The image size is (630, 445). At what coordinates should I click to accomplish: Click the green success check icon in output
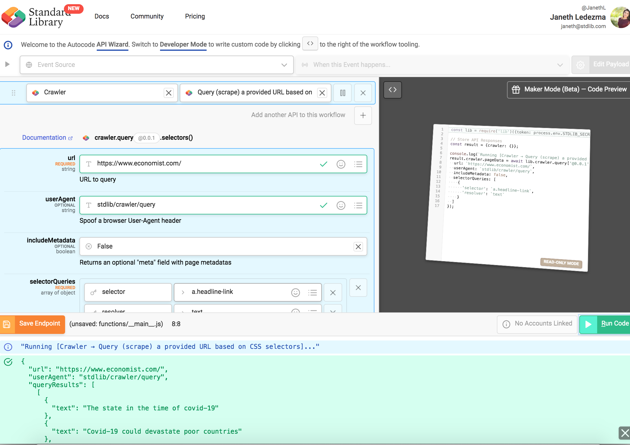pos(8,362)
